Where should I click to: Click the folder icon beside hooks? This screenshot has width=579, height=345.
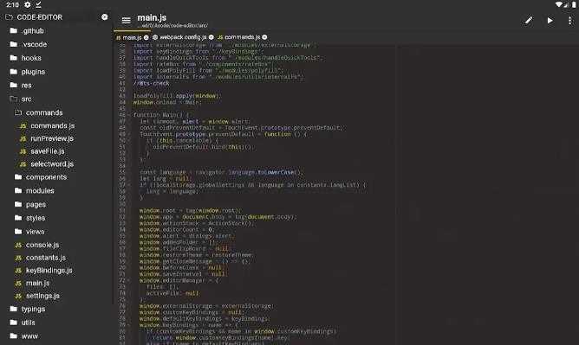(14, 58)
